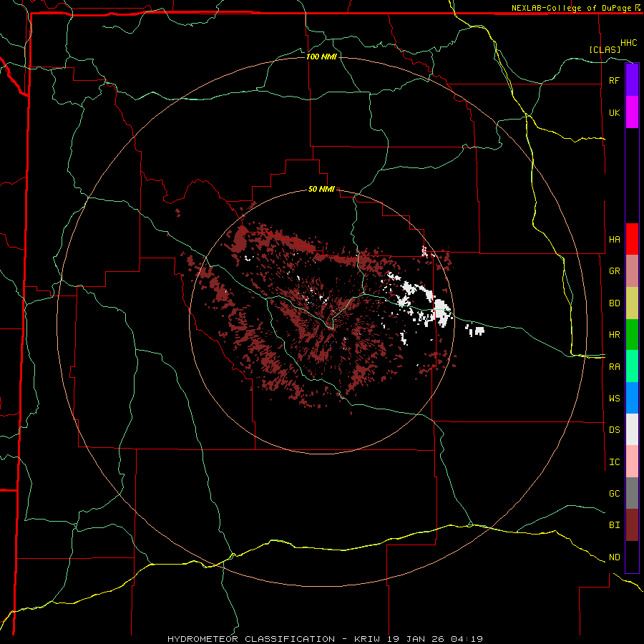
Task: Click the RA legend label
Action: [614, 366]
